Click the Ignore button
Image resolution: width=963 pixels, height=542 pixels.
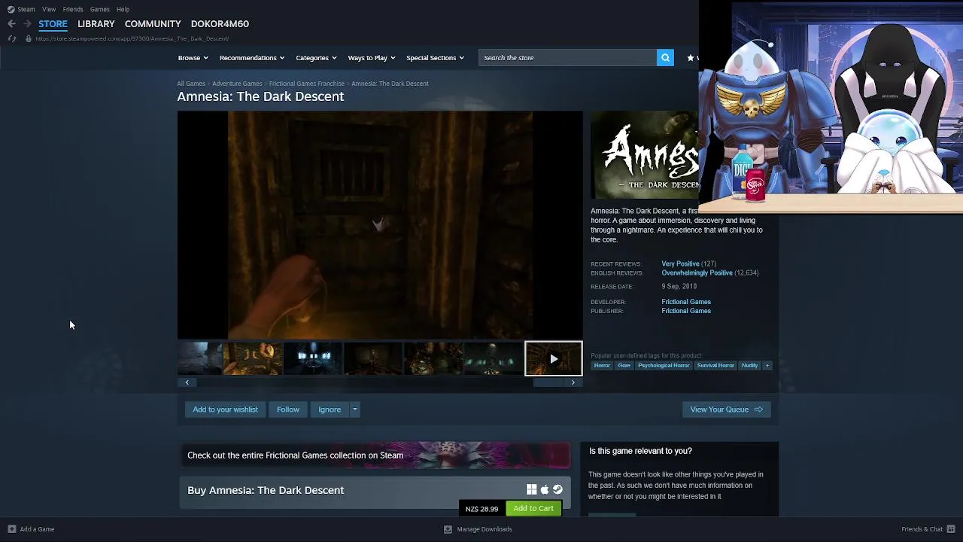[330, 410]
